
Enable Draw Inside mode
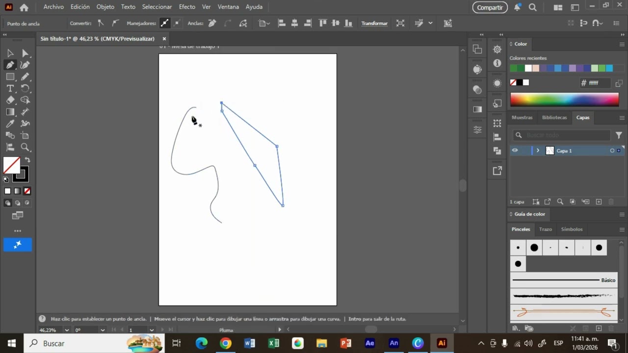click(27, 203)
